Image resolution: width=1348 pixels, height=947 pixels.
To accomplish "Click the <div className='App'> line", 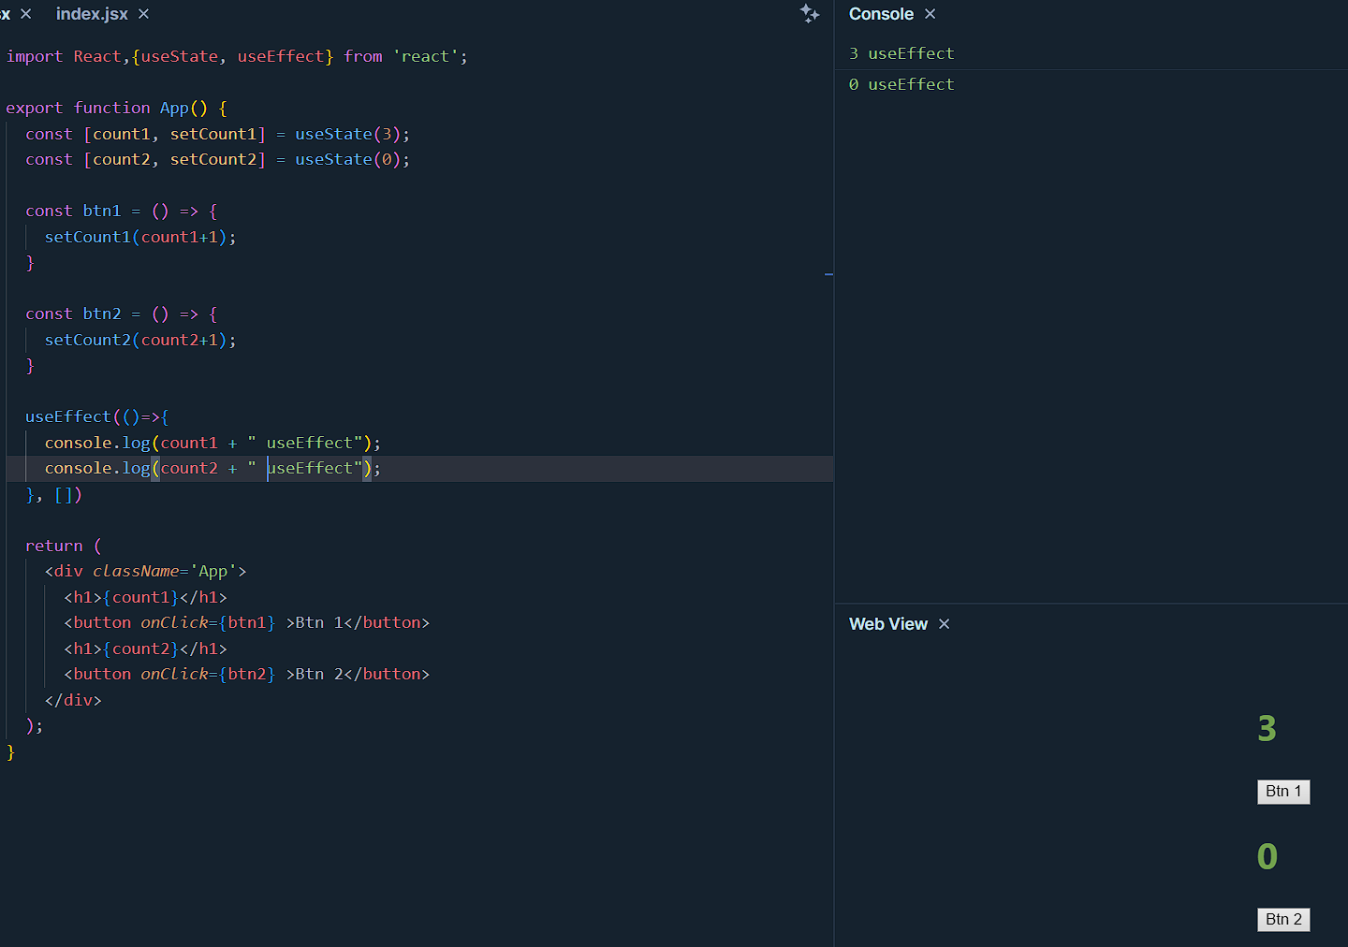I will tap(146, 571).
